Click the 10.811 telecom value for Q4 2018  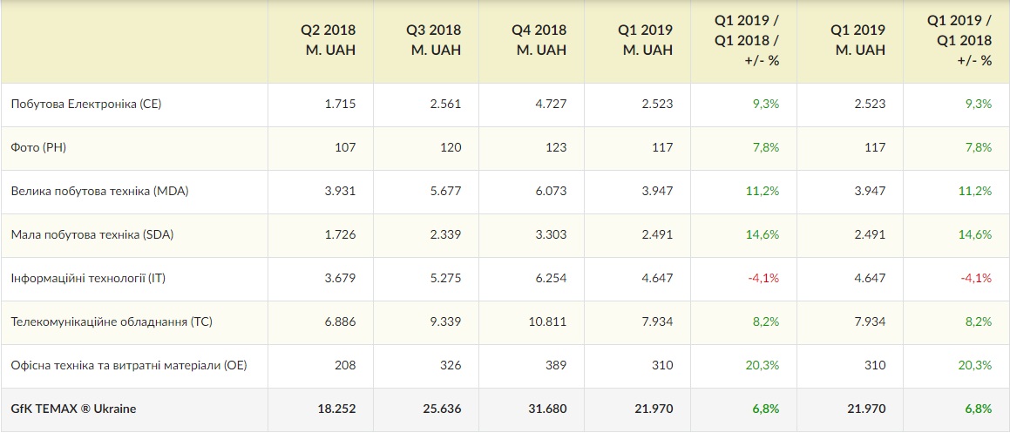547,321
